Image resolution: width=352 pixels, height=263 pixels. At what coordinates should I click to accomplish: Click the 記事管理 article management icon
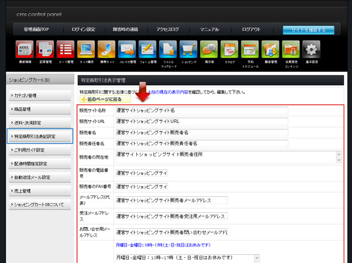[x=45, y=50]
